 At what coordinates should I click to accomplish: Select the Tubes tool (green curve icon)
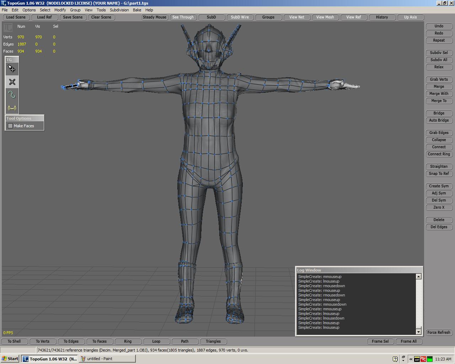coord(12,94)
